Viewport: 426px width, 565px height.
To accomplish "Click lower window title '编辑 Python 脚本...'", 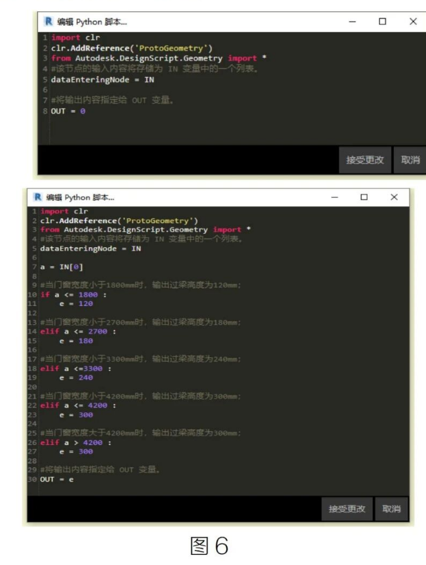I will [80, 197].
